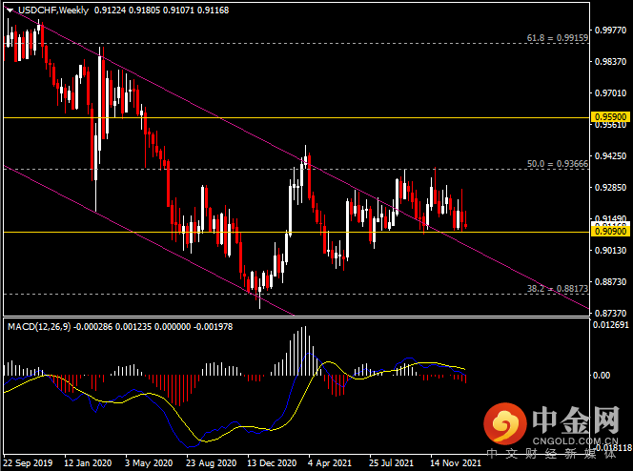Click the 0.97010 price scale value
This screenshot has height=471, width=633.
tap(611, 93)
